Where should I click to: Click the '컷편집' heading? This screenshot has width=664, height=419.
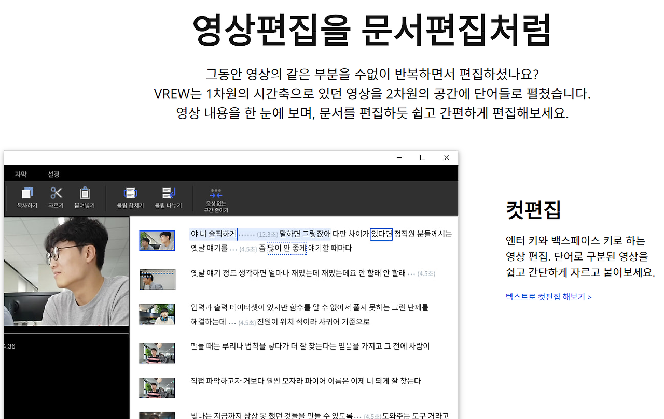[x=533, y=209]
